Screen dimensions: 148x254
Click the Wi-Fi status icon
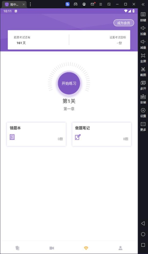(126, 11)
